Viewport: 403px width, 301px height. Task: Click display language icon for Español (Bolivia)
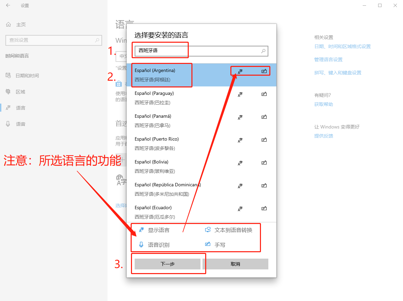pos(240,163)
